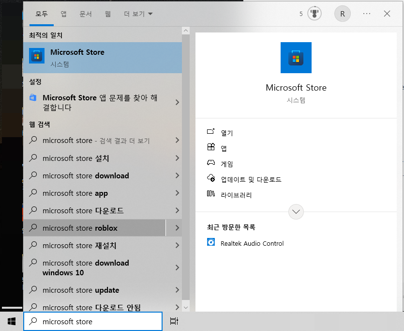Expand arrow for Microsoft Store troubleshoot setting

click(x=177, y=102)
